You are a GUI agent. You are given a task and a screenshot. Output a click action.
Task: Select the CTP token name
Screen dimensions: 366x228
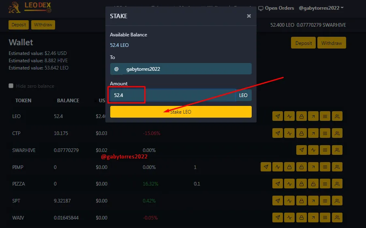[16, 133]
